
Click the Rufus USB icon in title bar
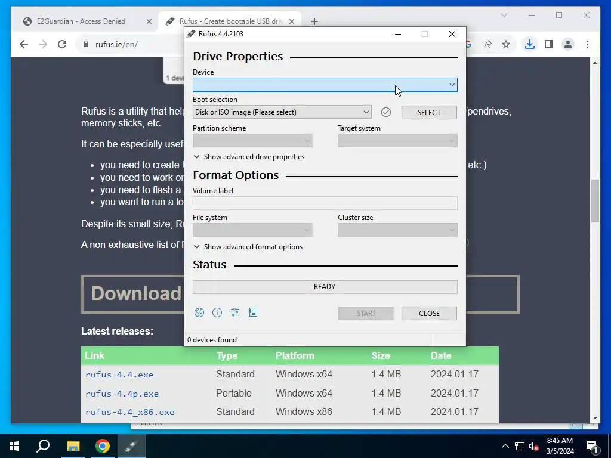[x=191, y=34]
